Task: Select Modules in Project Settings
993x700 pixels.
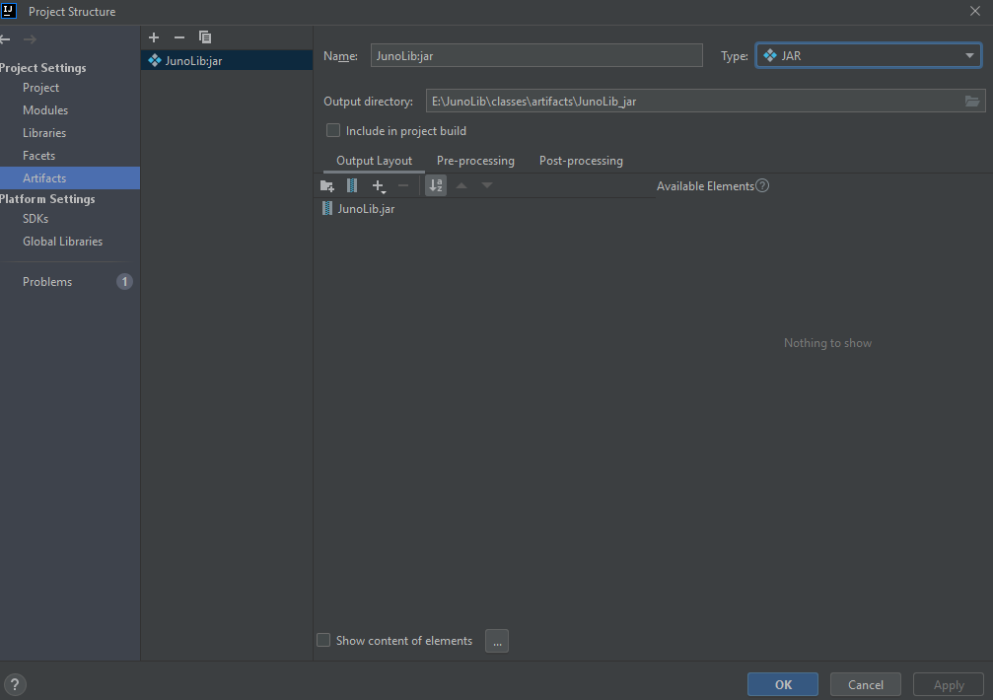Action: (x=45, y=110)
